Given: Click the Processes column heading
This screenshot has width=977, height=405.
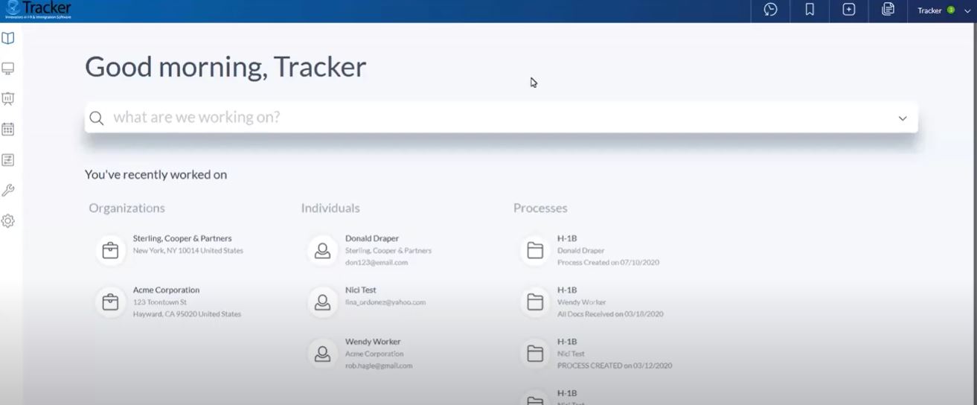Looking at the screenshot, I should (x=540, y=208).
